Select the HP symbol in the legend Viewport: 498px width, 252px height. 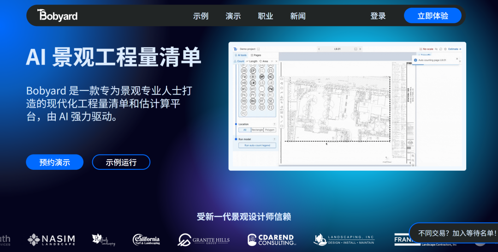(x=262, y=77)
